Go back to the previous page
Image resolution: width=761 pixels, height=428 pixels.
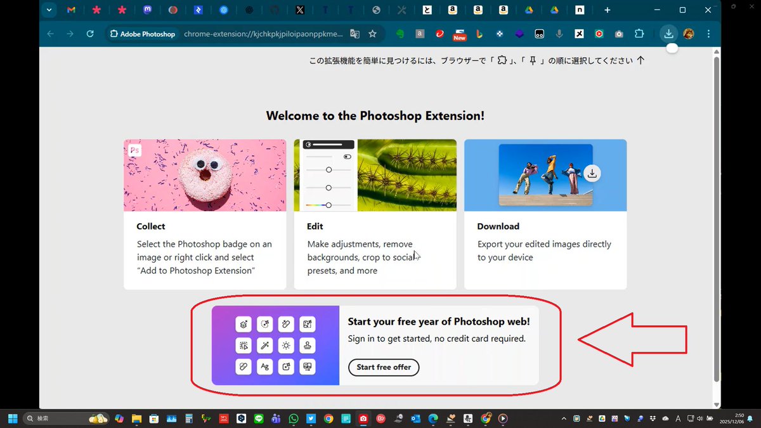50,34
